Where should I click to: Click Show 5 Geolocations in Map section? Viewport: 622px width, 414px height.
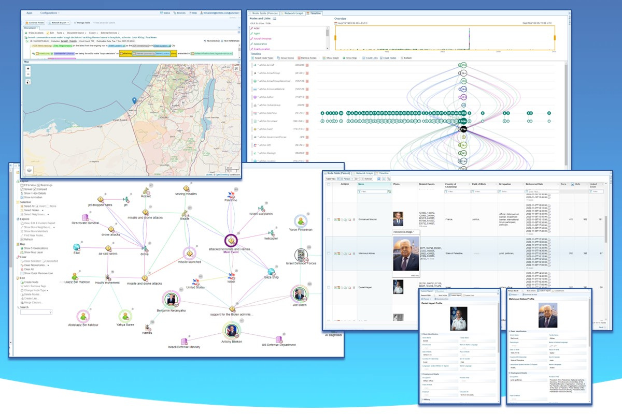(x=35, y=248)
